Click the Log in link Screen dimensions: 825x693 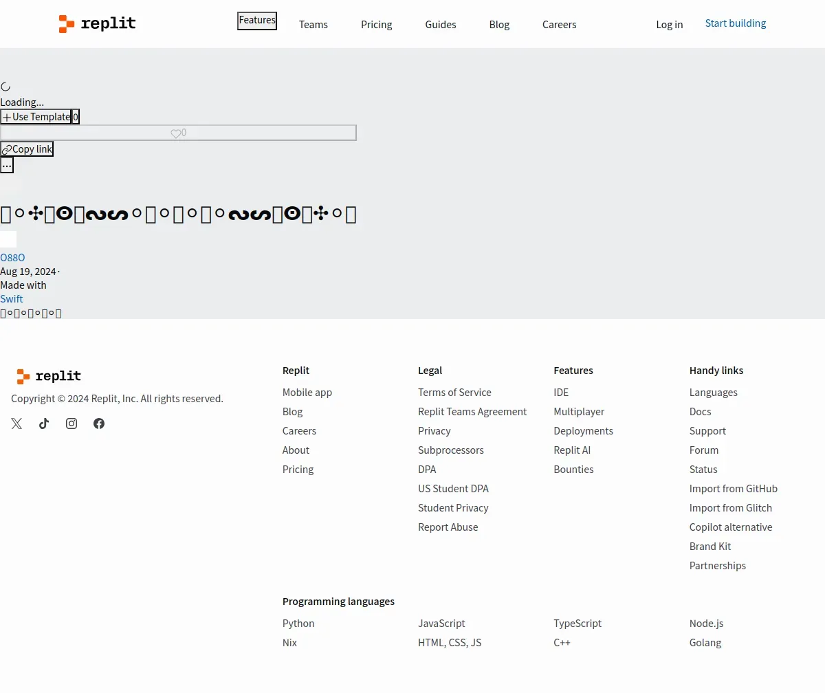pos(670,25)
